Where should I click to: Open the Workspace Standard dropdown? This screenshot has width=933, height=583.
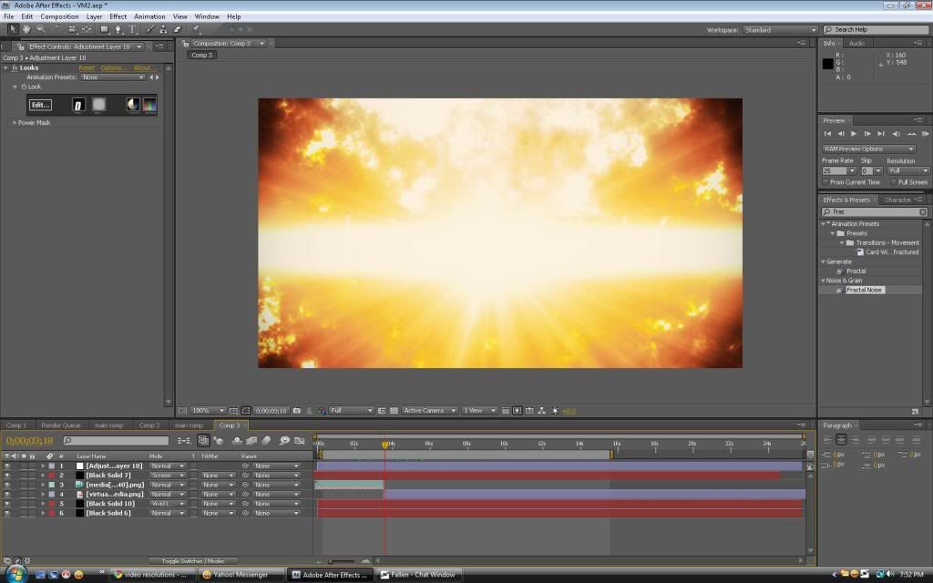click(780, 30)
